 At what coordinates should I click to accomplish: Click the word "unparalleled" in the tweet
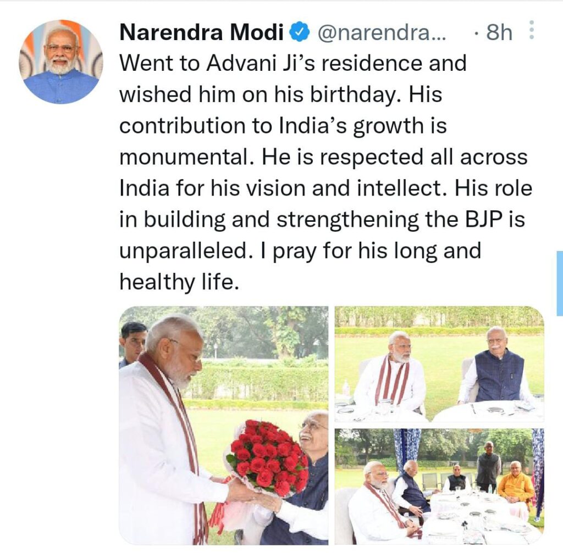[x=184, y=250]
